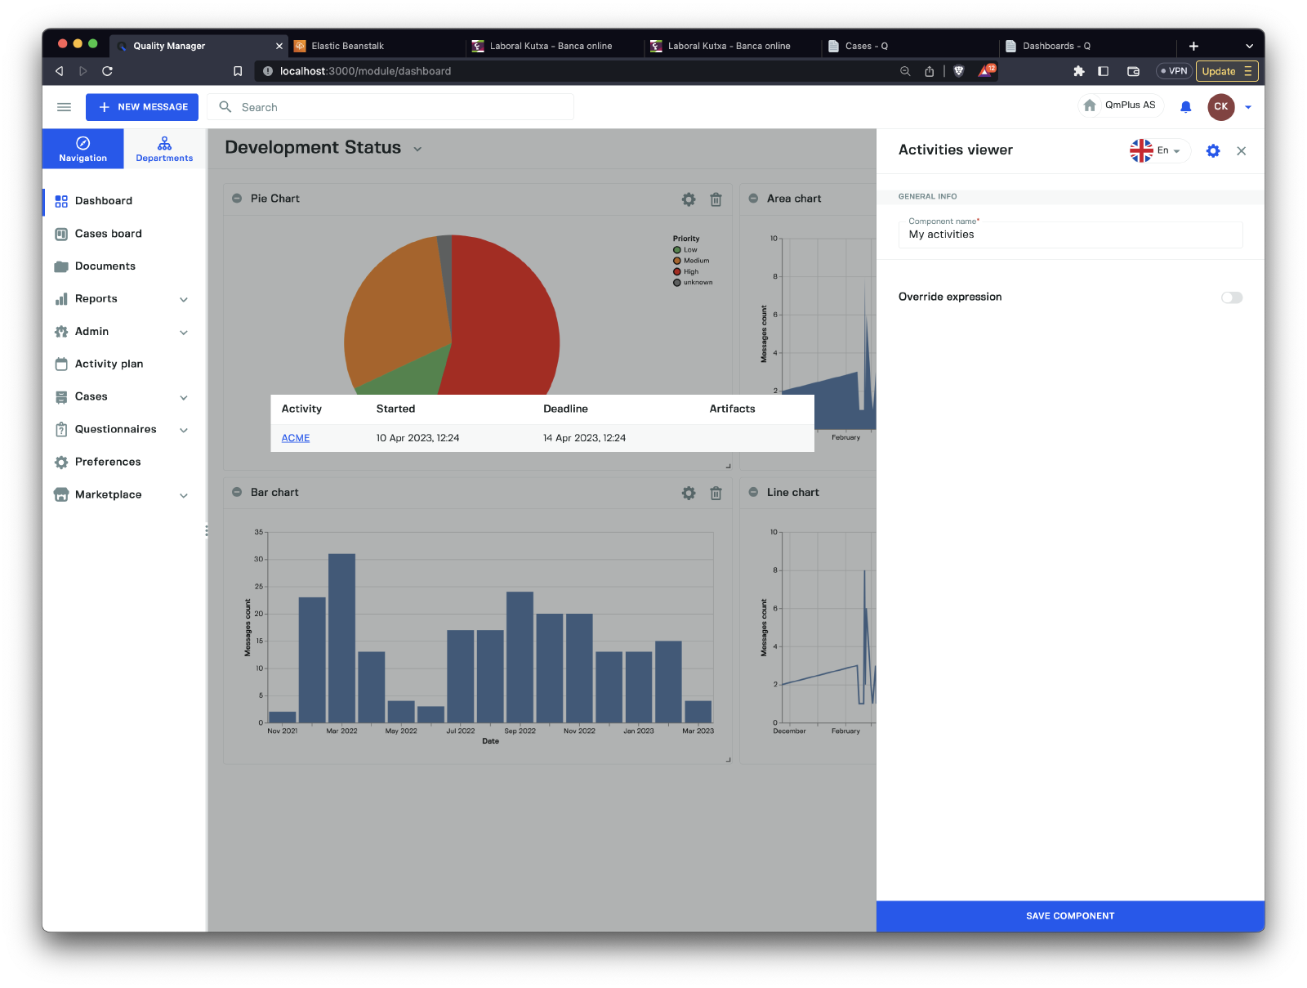Click the Component name input field
1307x988 pixels.
pos(1070,235)
